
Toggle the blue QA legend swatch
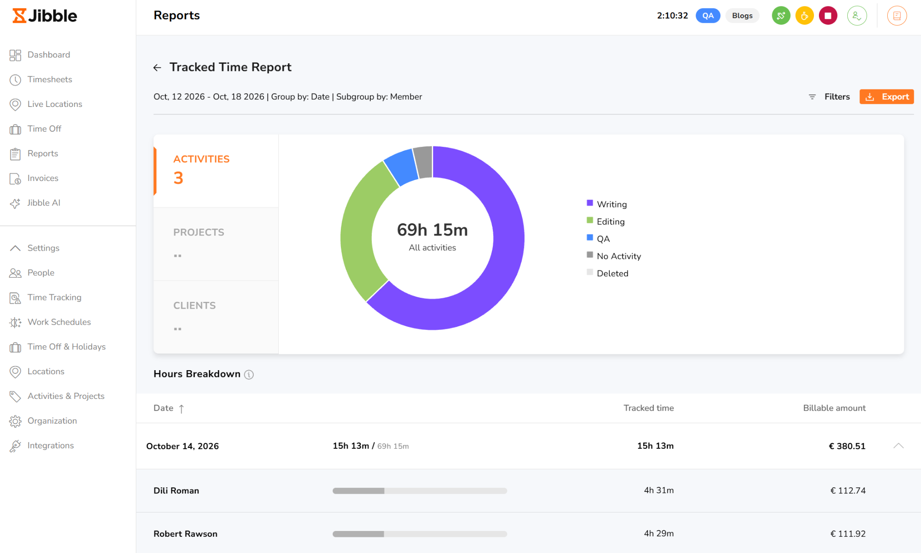click(590, 238)
